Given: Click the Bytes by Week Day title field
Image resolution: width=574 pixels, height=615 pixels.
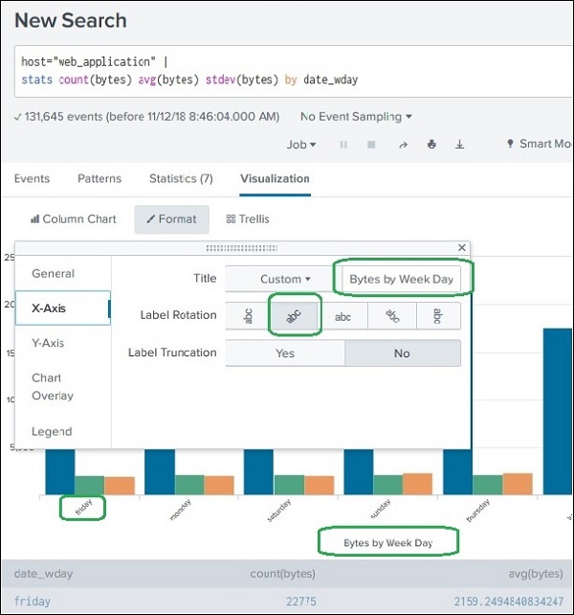Looking at the screenshot, I should click(403, 280).
